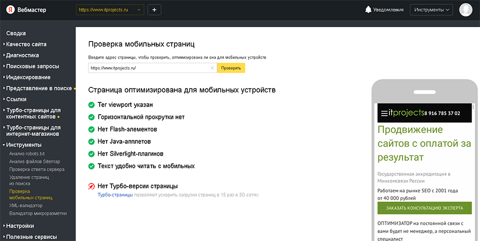
Task: Open Анализ robots.txt tool
Action: [27, 154]
